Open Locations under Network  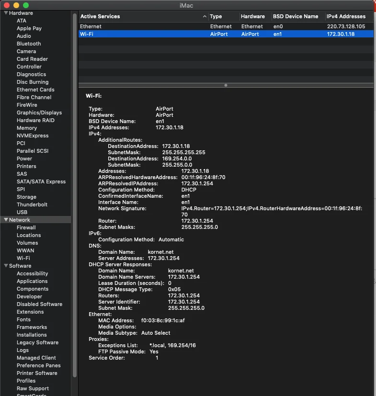click(x=29, y=235)
